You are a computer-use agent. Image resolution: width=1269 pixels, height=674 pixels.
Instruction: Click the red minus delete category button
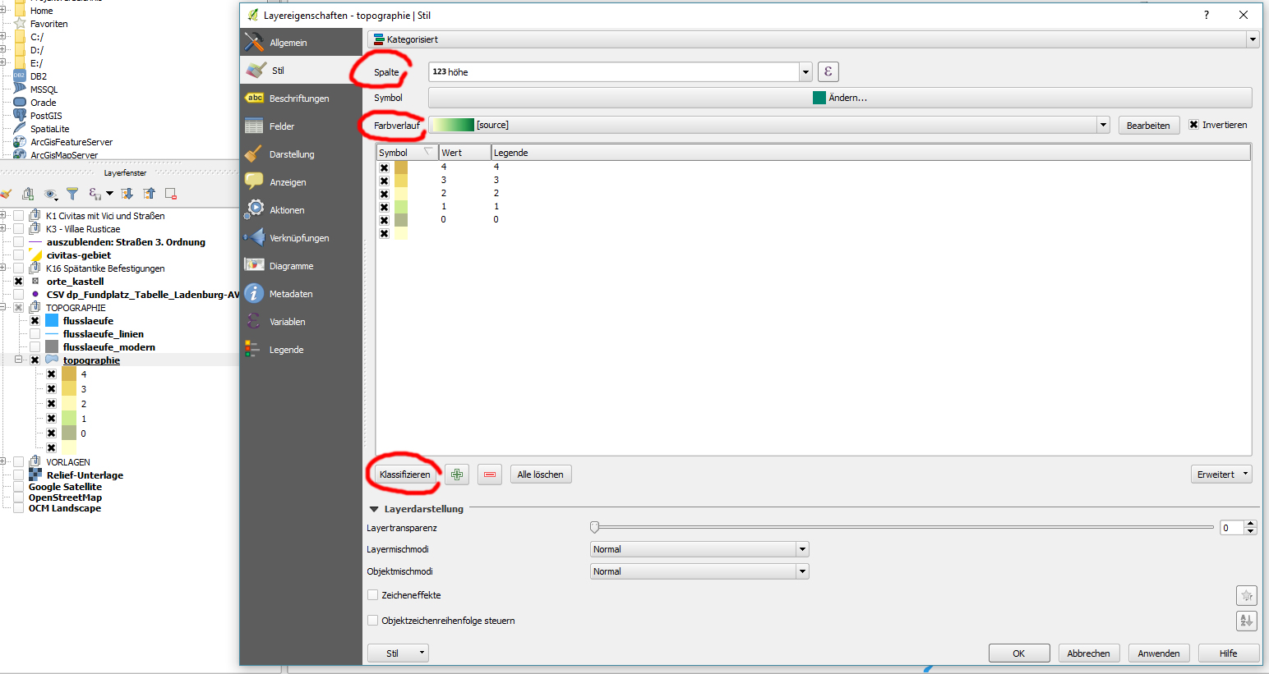[x=490, y=475]
